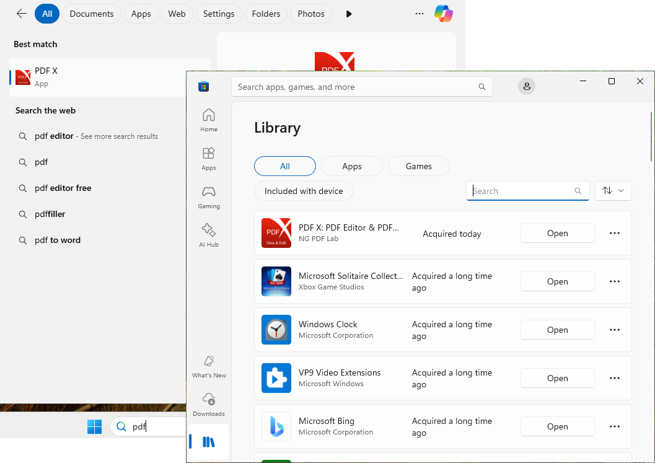Select the Apps filter in Library
Viewport: 655px width, 463px height.
point(352,166)
